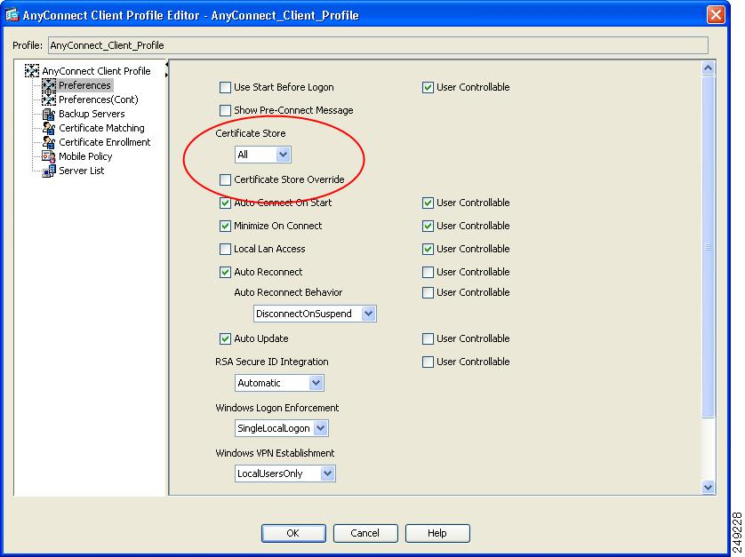Open the Preferences(Cont) node icon
The width and height of the screenshot is (745, 557).
pyautogui.click(x=49, y=99)
